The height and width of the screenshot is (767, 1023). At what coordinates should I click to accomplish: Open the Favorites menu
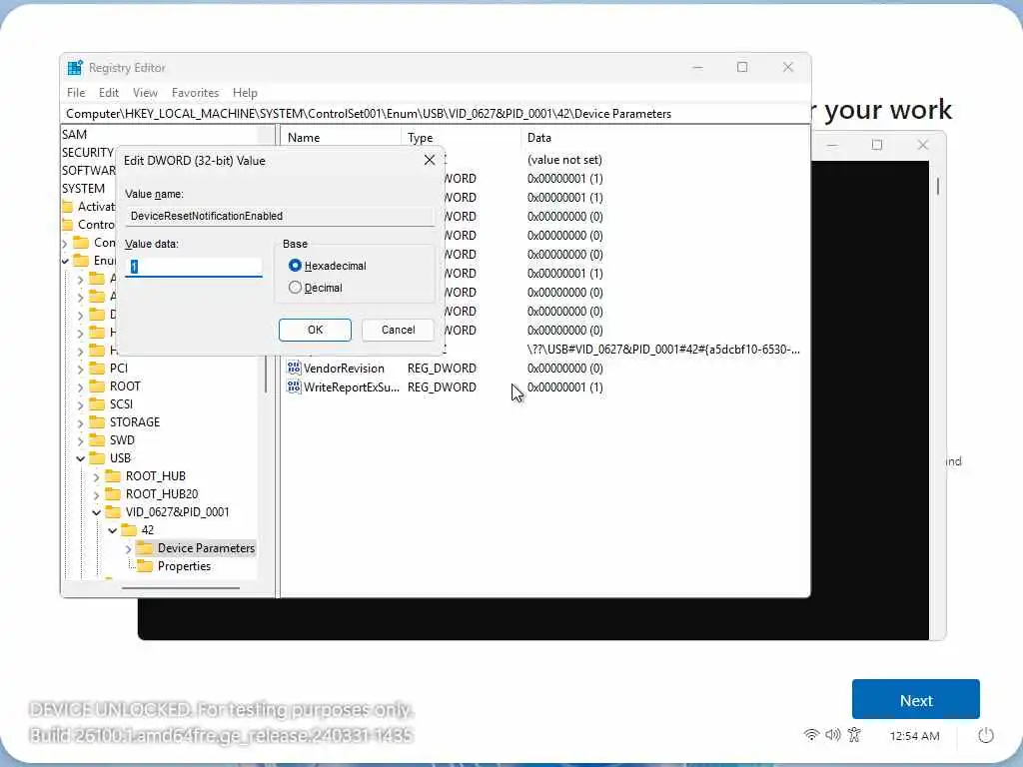[195, 93]
